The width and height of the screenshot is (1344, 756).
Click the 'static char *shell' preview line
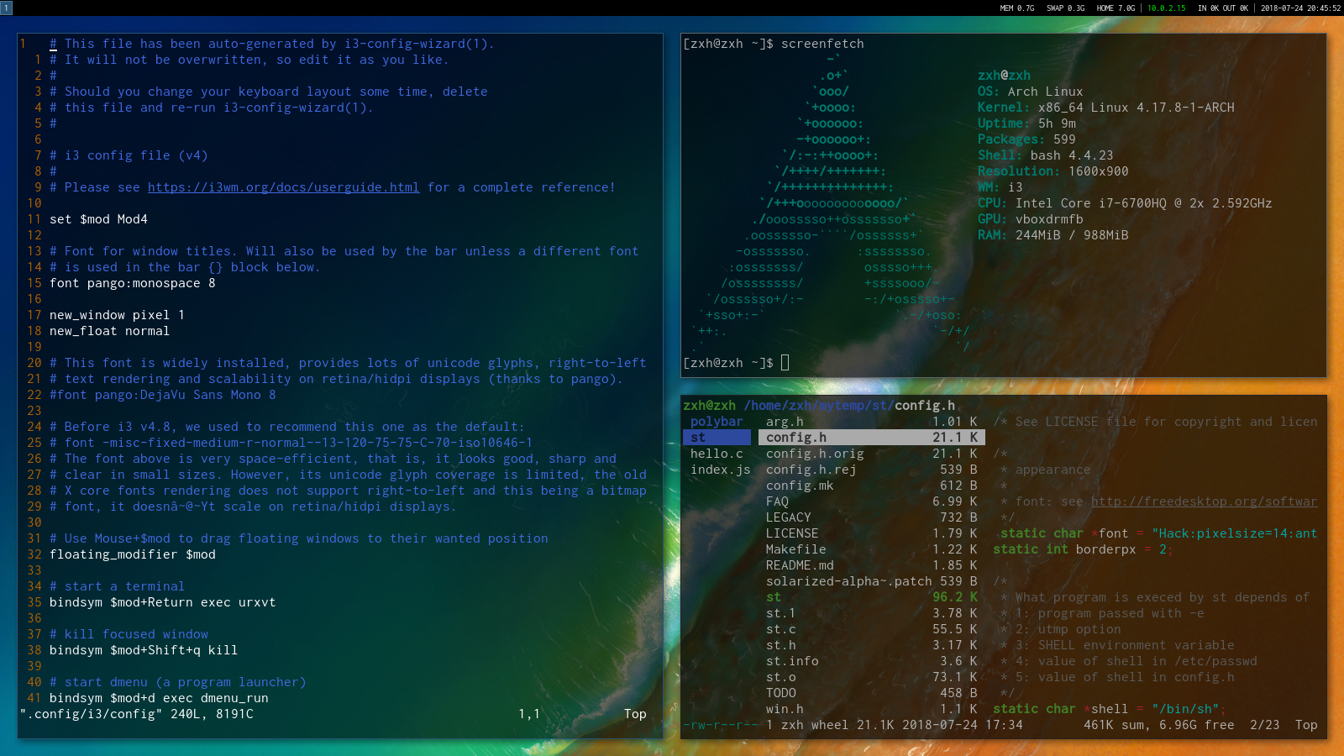pos(1110,709)
